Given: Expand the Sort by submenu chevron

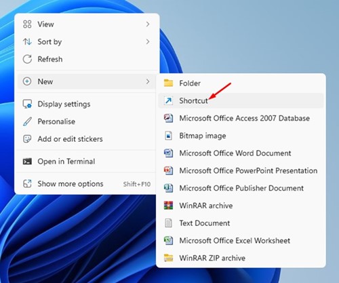Looking at the screenshot, I should [x=148, y=41].
